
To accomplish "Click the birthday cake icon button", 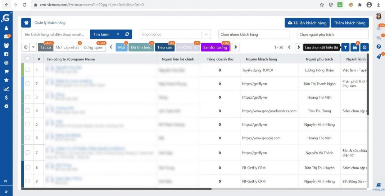I will [x=355, y=47].
